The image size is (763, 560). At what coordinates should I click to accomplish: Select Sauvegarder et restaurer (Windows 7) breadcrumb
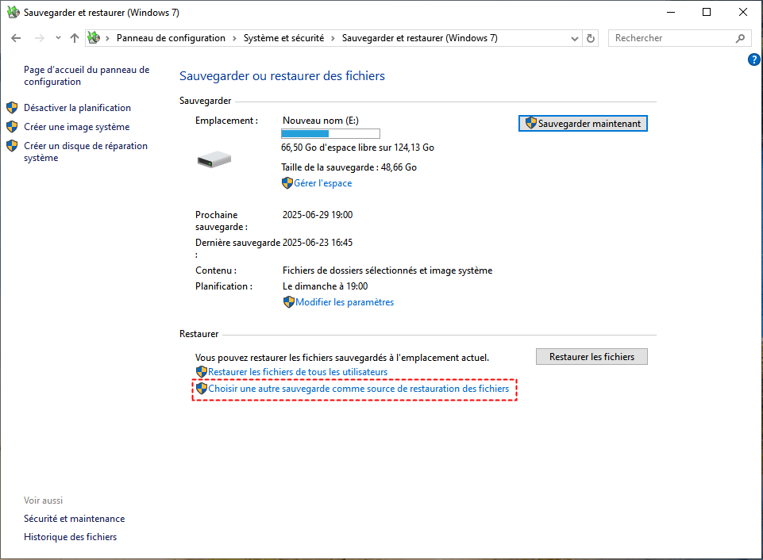pyautogui.click(x=419, y=38)
